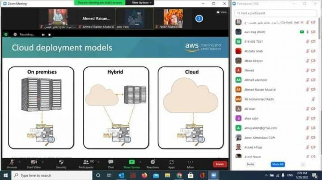Click the More options ellipsis in toolbar
Screen dimensions: 322x180
point(190,162)
